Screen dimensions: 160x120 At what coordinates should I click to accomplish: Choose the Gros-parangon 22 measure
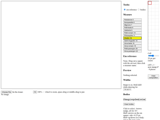pyautogui.click(x=132, y=51)
